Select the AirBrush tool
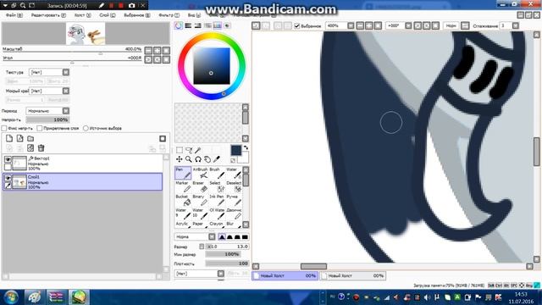Screen dimensions: 542x305 point(200,173)
